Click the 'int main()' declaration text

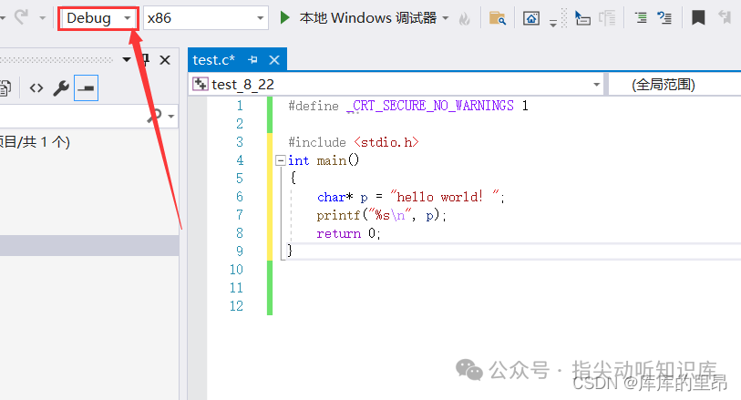324,160
